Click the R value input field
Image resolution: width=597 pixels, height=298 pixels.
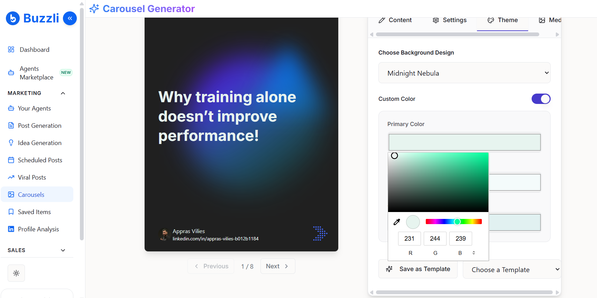410,239
